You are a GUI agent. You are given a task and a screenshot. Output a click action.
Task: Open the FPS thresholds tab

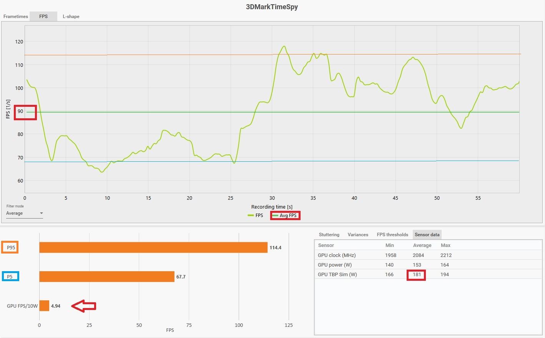(392, 235)
